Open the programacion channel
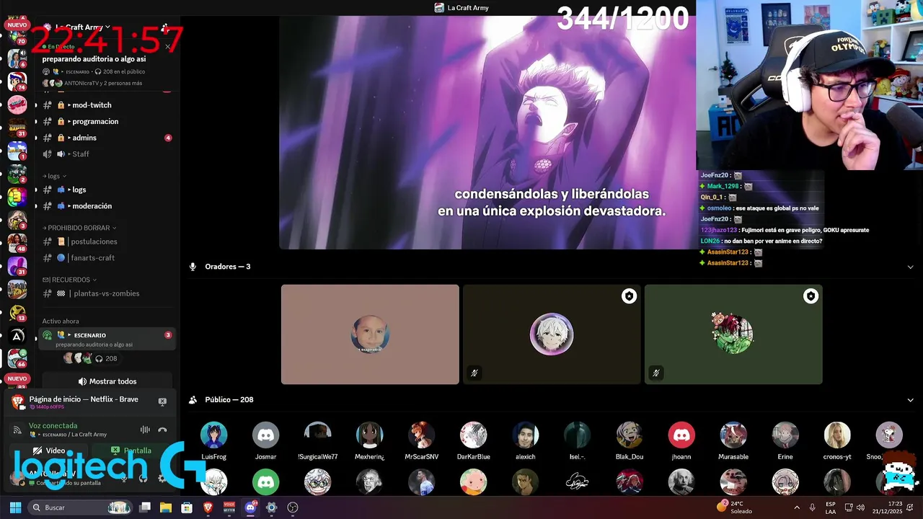This screenshot has width=923, height=519. [105, 122]
